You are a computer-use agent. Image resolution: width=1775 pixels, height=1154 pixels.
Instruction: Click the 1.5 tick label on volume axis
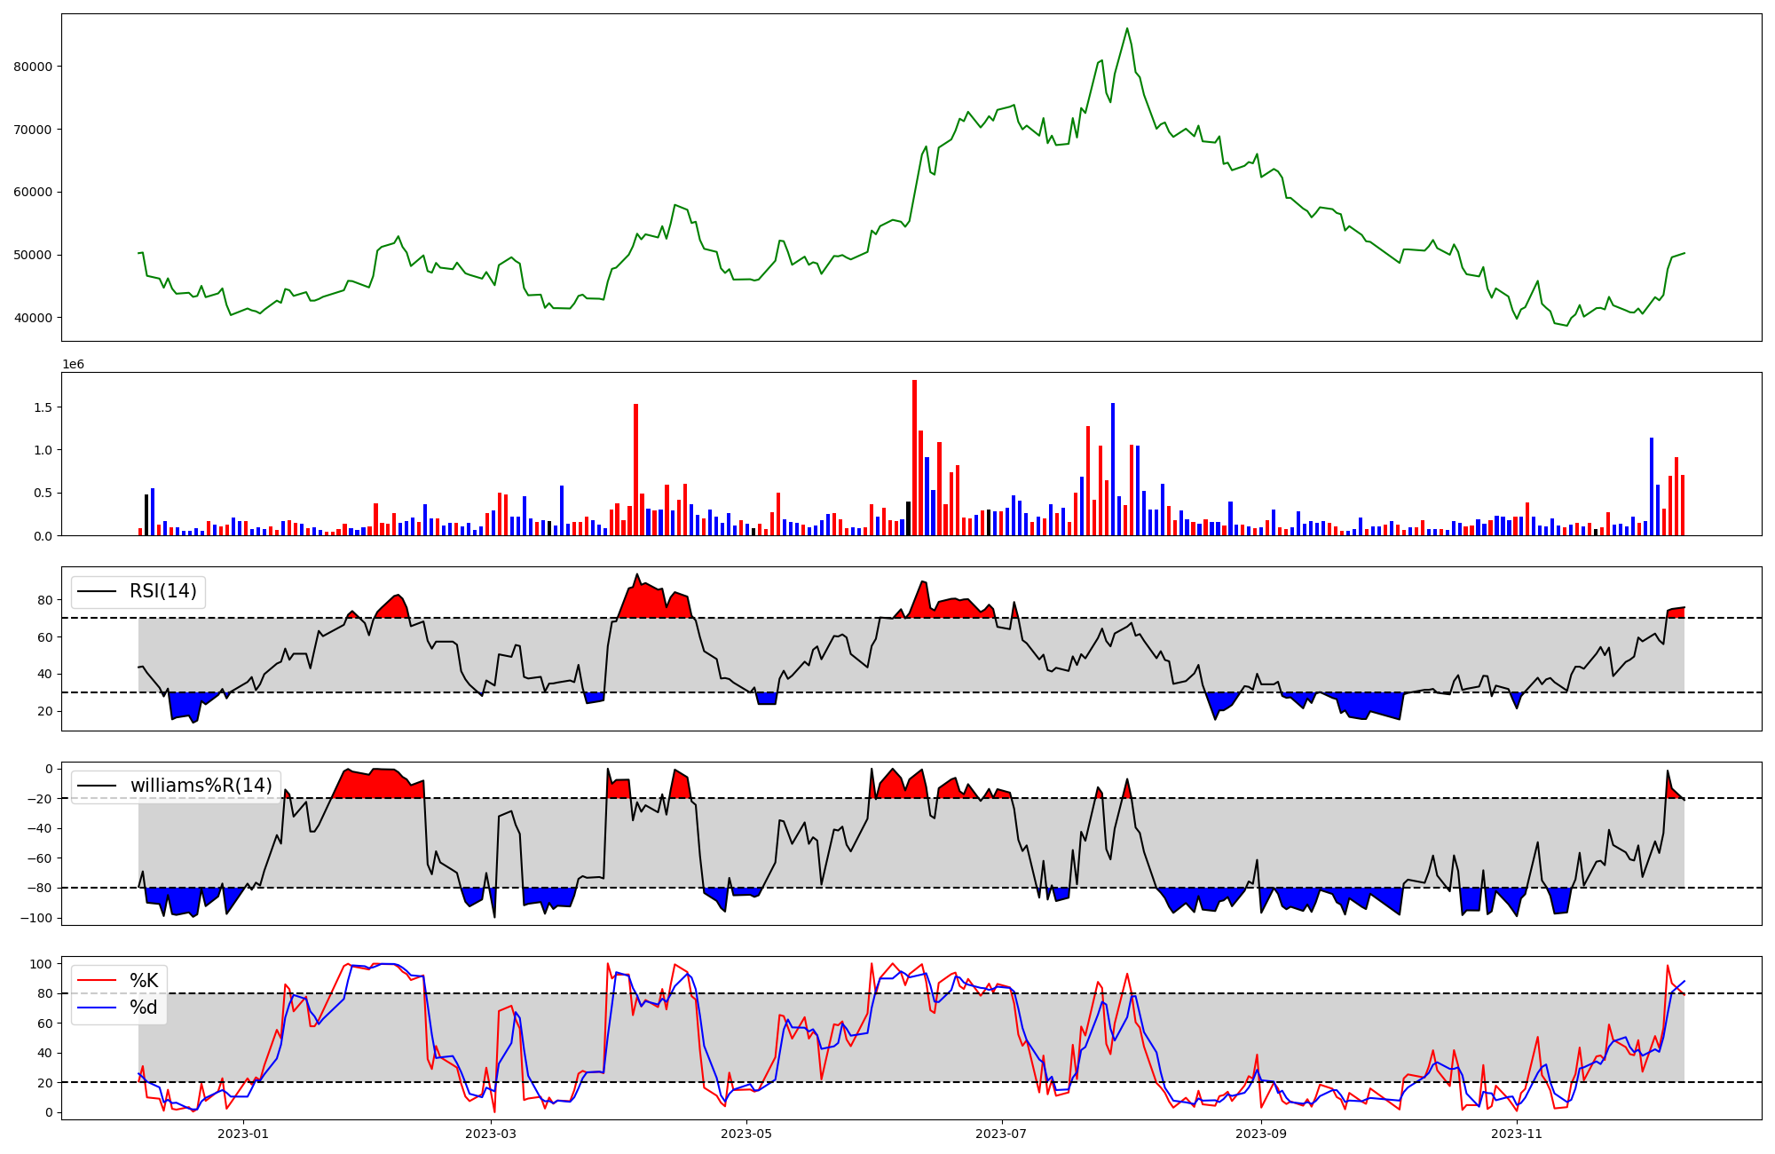tap(43, 407)
